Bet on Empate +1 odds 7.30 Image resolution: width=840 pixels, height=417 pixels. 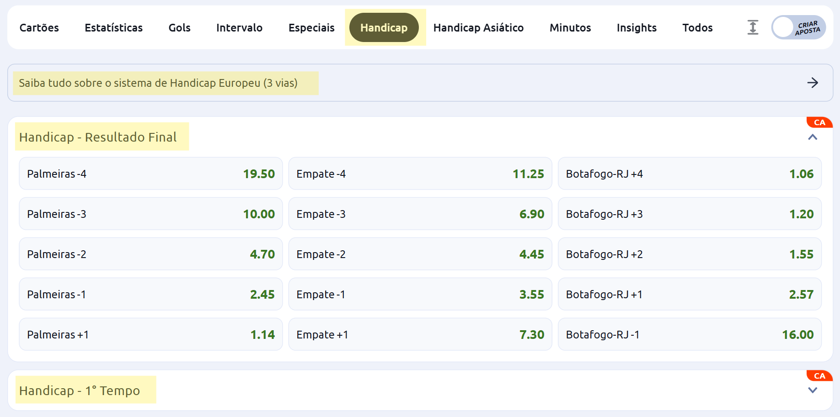click(420, 334)
